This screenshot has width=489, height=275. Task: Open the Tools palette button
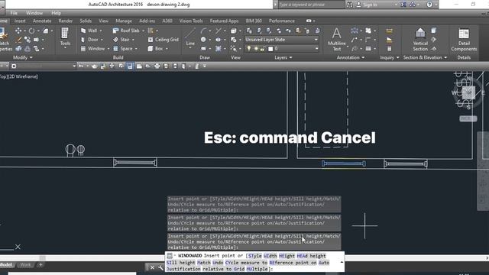[x=65, y=37]
